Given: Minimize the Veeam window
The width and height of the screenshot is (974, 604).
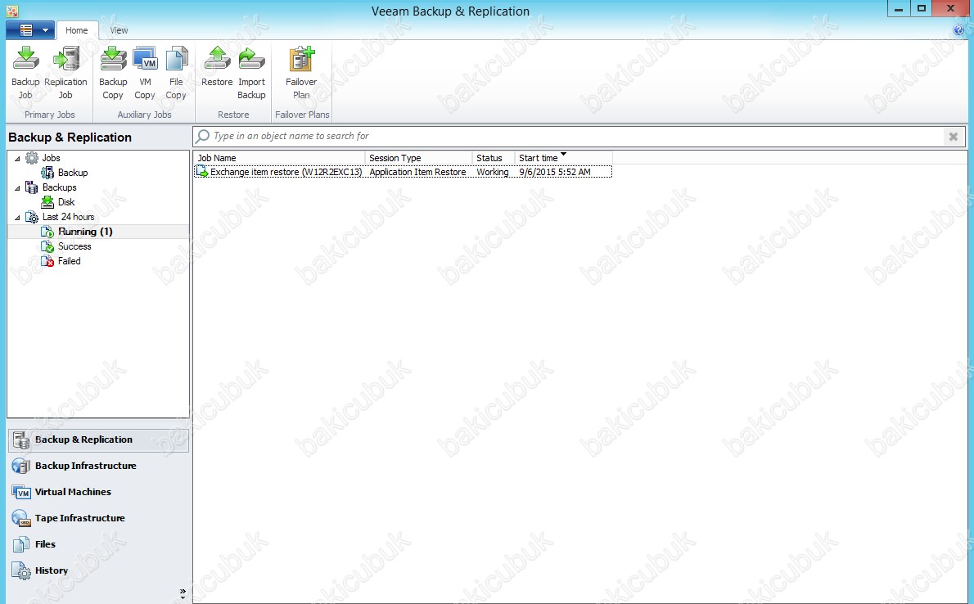Looking at the screenshot, I should pos(898,9).
